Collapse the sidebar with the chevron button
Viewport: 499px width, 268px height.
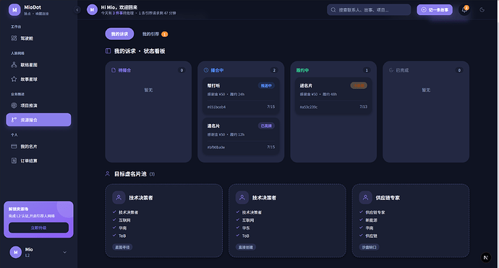coord(77,10)
